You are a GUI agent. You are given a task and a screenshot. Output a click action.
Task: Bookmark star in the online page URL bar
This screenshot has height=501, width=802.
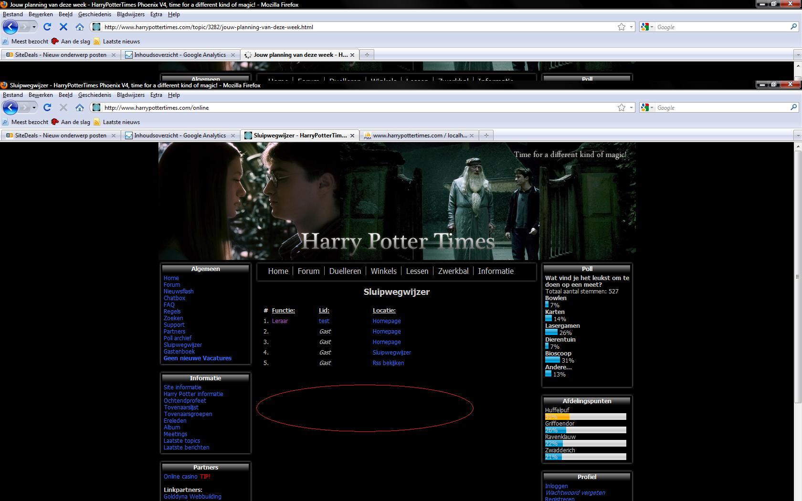point(622,108)
